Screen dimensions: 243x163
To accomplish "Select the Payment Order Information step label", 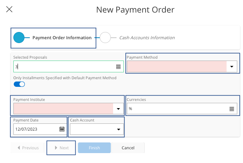I will coord(62,38).
